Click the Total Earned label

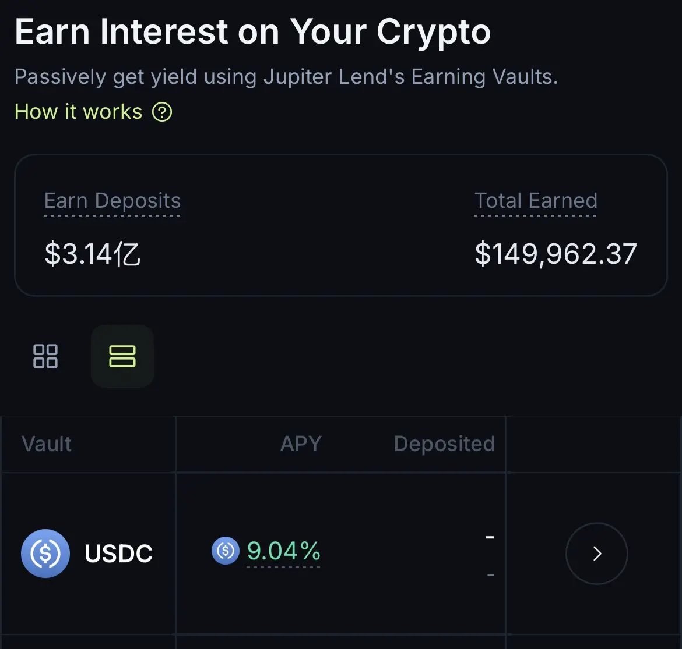tap(536, 201)
